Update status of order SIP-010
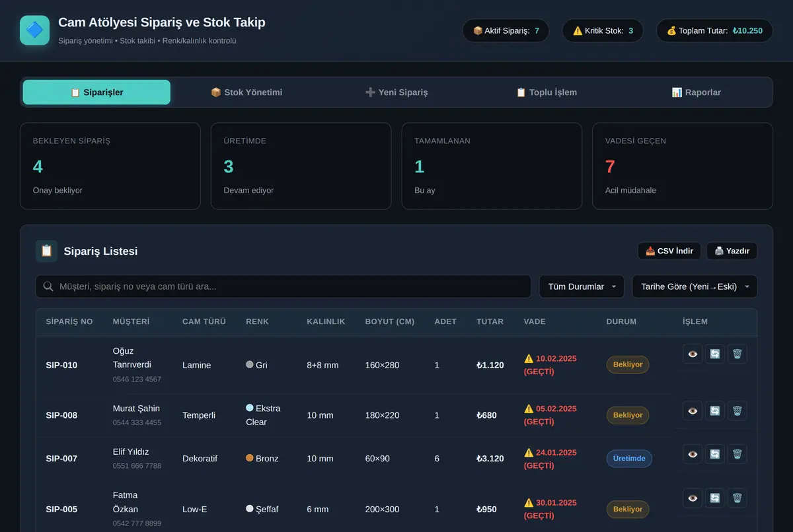 click(715, 354)
